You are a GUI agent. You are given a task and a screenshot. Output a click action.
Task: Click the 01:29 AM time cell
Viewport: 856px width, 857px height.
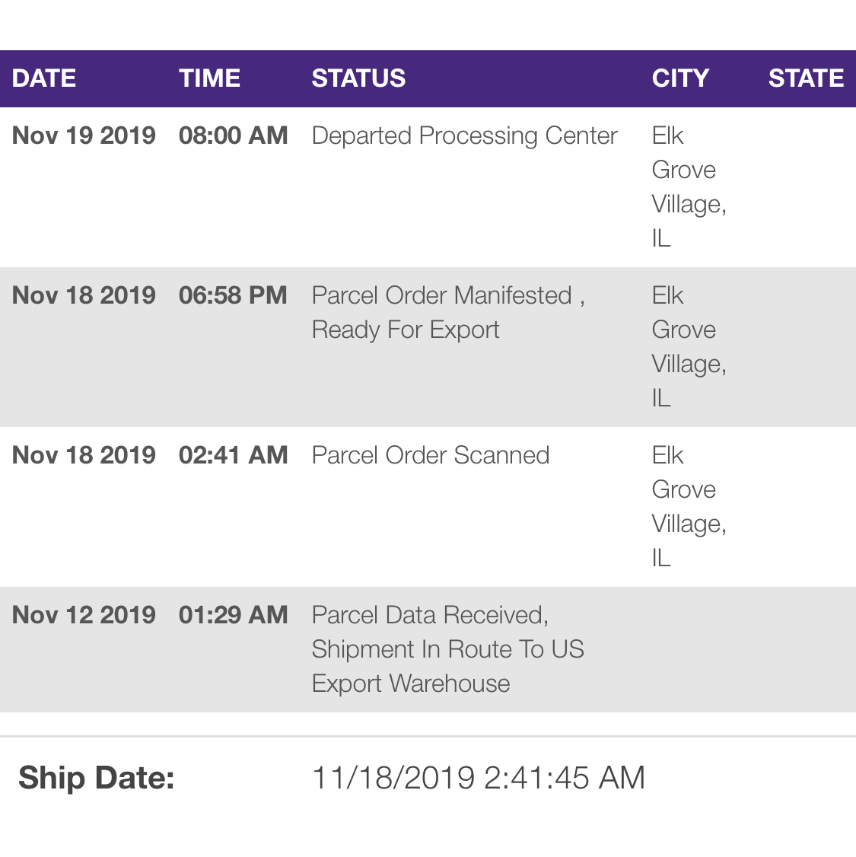233,615
